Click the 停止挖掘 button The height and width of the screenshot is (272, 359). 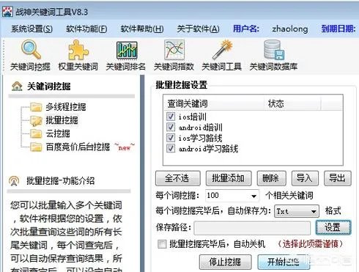[x=226, y=262]
